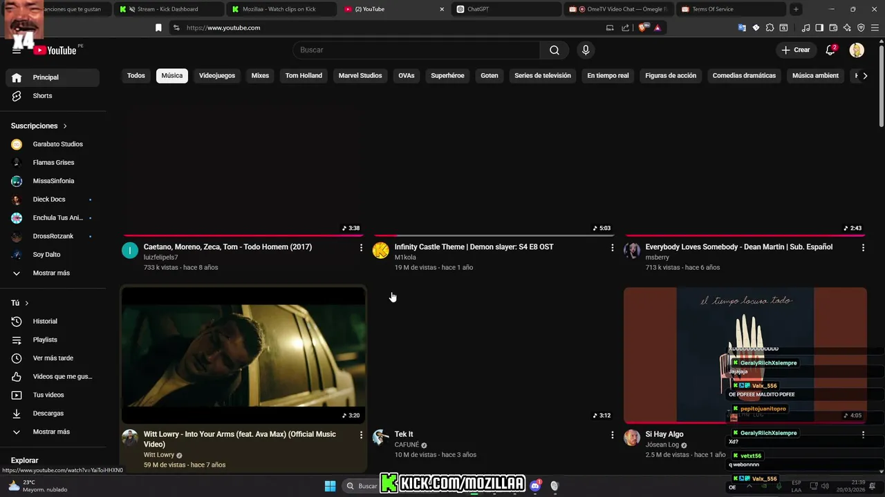Open Videos que me gustan
The image size is (885, 497).
(53, 376)
